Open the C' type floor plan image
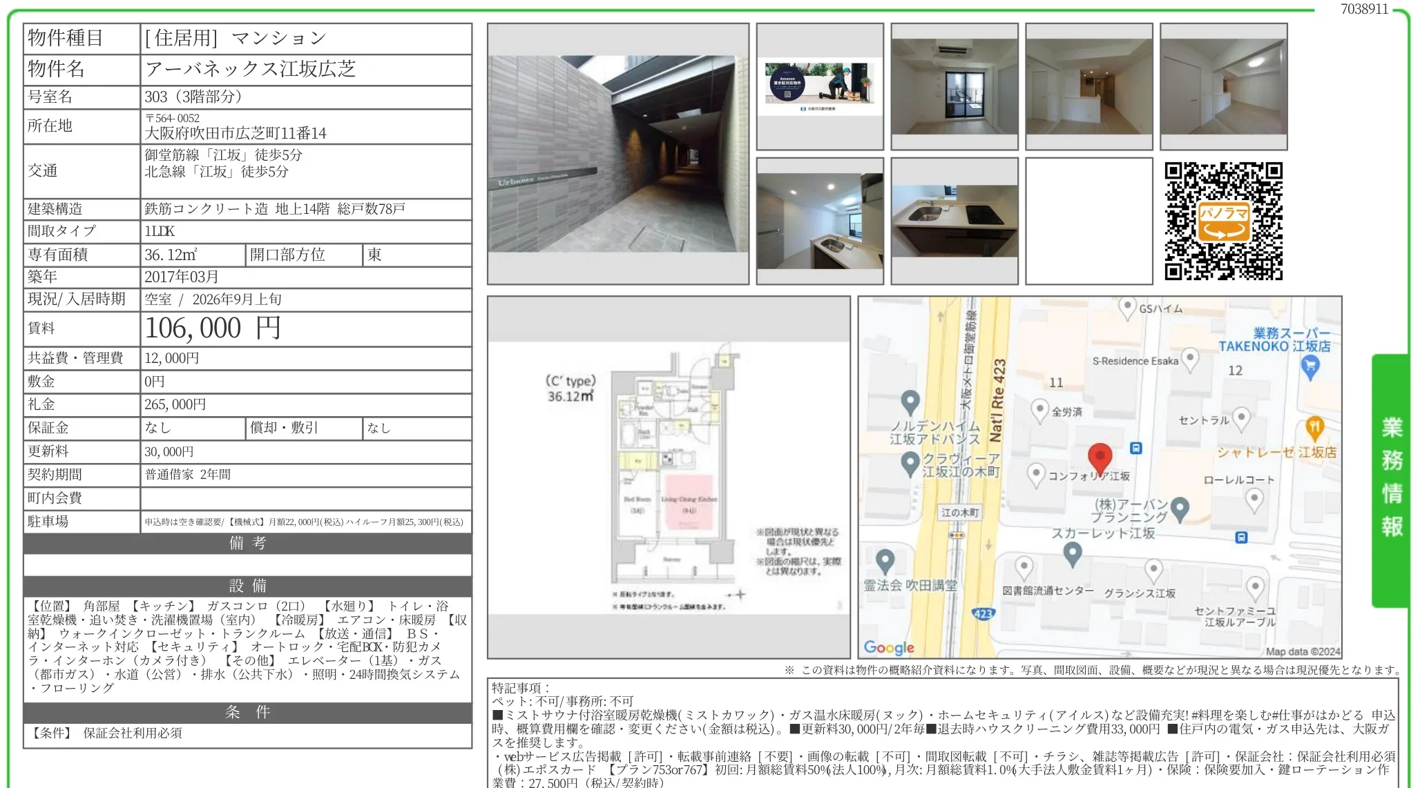Viewport: 1420px width, 788px height. tap(669, 477)
